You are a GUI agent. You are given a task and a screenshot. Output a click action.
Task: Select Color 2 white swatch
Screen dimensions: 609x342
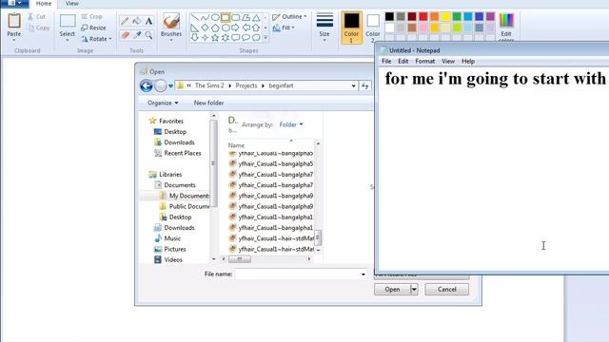point(373,28)
